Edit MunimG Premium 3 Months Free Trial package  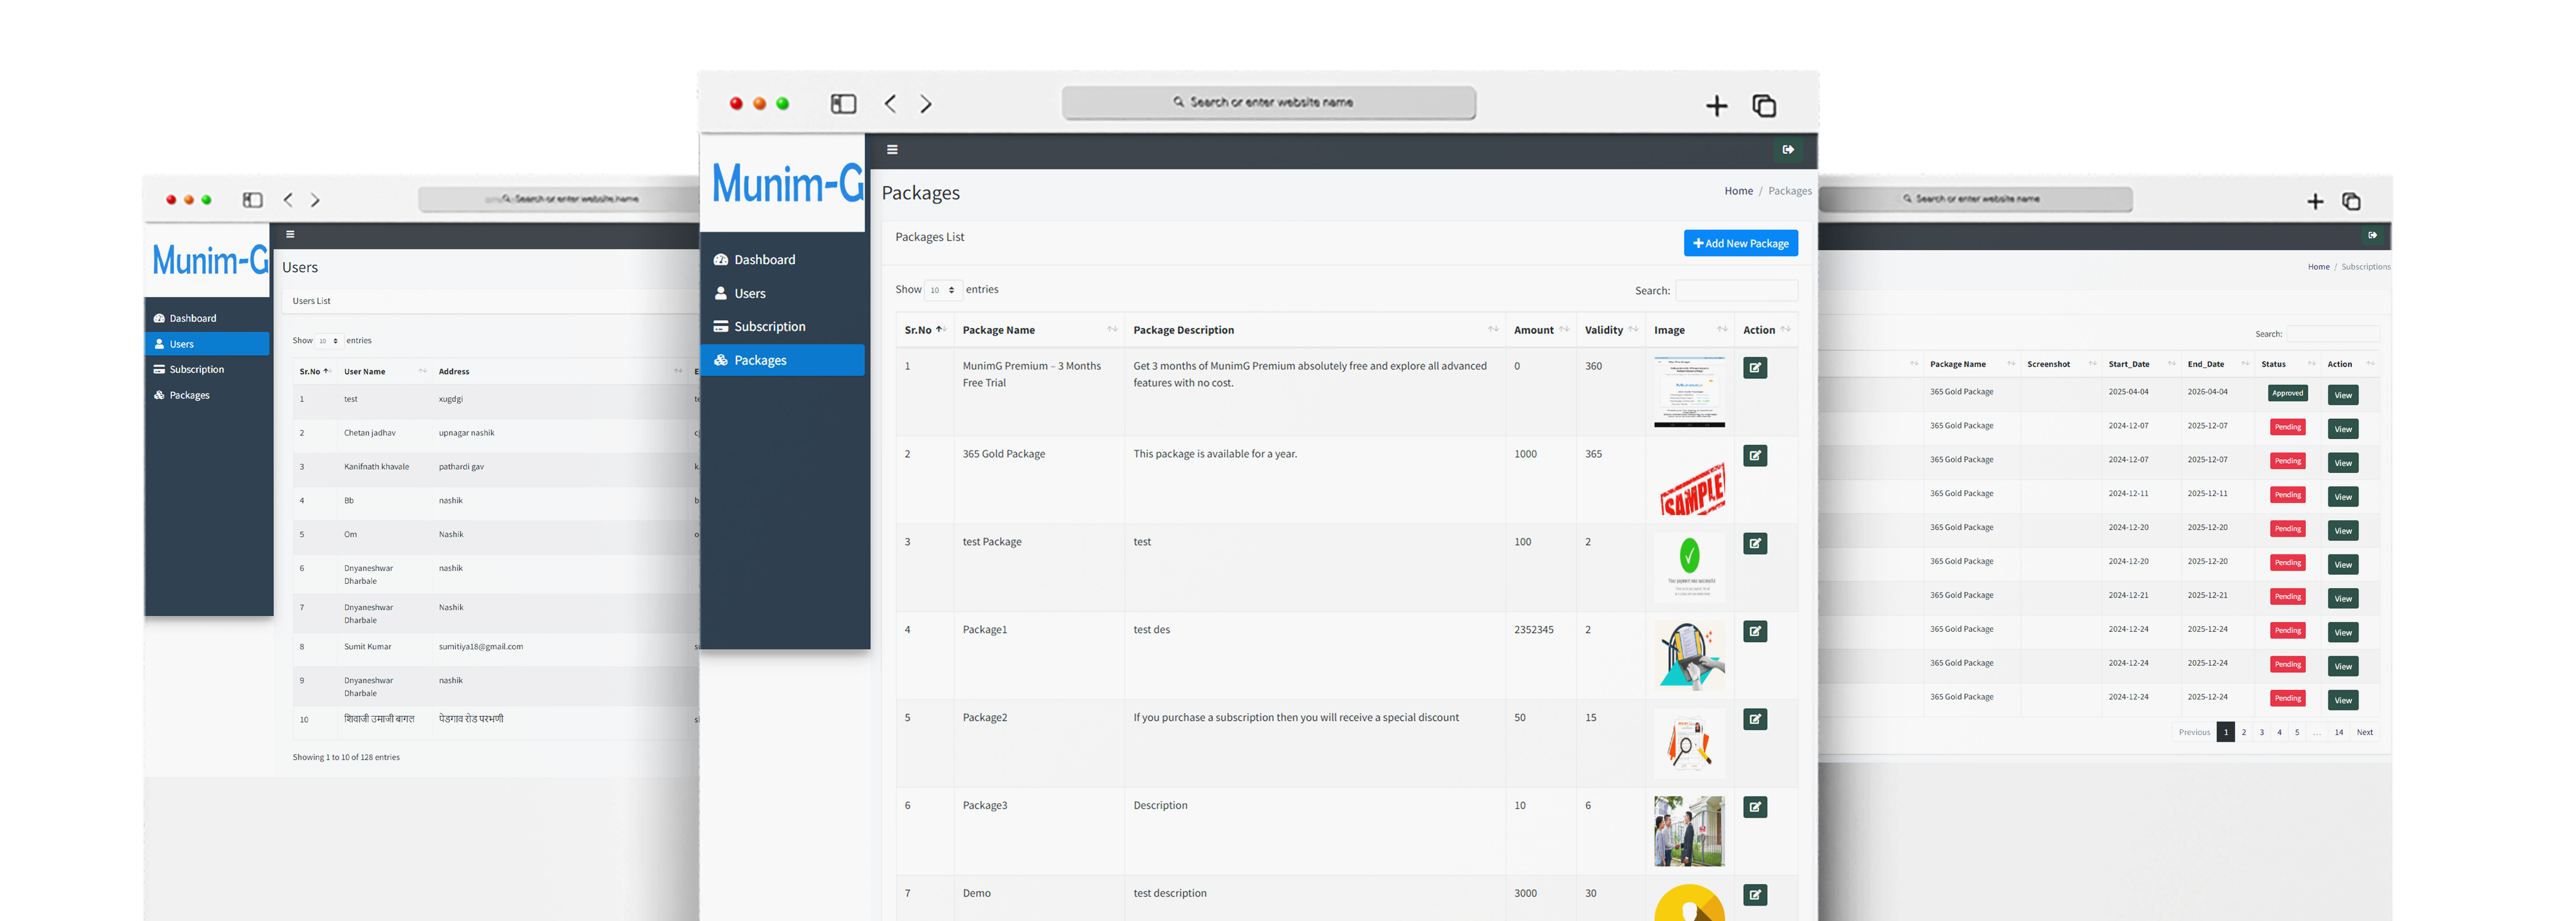tap(1755, 368)
